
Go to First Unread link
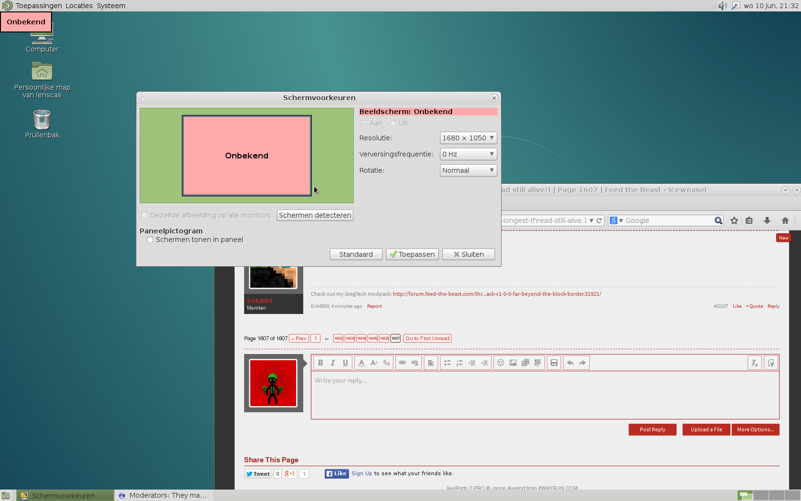(x=427, y=338)
